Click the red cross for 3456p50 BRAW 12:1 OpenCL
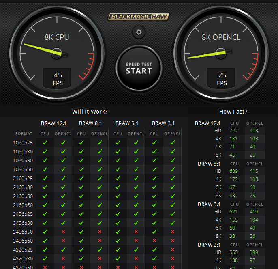 coord(63,232)
